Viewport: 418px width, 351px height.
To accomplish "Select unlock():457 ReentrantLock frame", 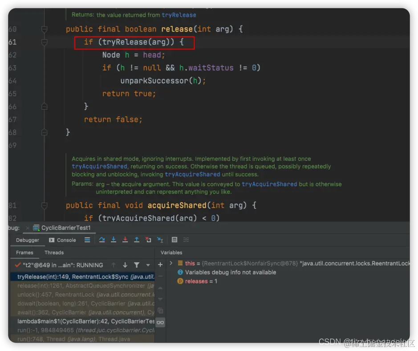I will pyautogui.click(x=82, y=294).
